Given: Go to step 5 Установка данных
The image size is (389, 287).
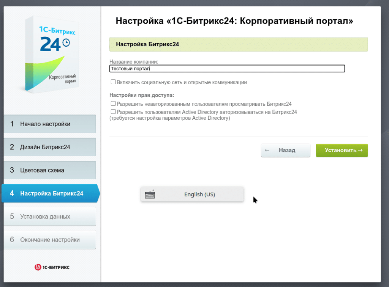Looking at the screenshot, I should [x=49, y=216].
